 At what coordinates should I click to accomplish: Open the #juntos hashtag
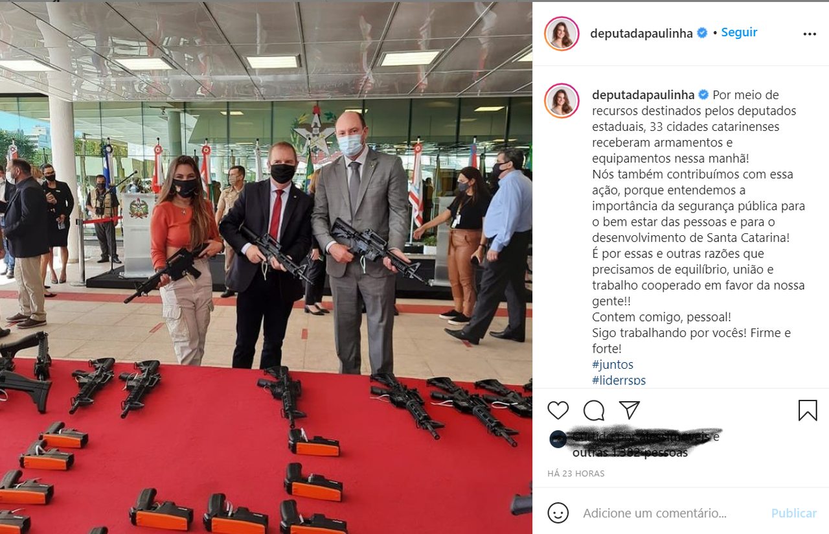tap(613, 364)
